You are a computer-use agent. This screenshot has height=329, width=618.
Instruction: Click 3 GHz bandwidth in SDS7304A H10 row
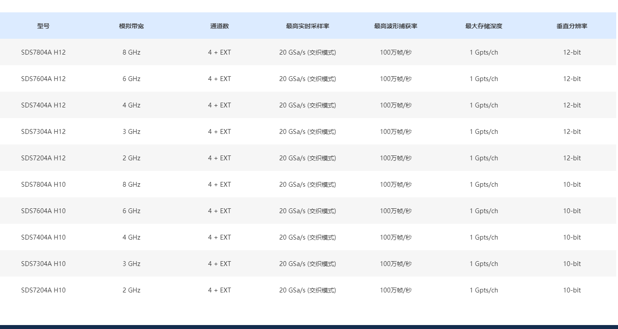131,264
